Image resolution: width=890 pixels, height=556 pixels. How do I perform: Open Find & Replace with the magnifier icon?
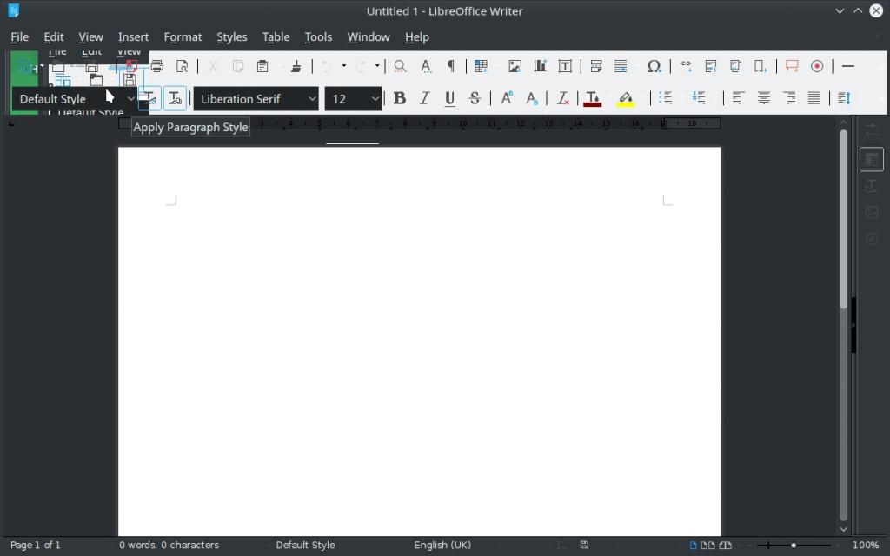(400, 66)
